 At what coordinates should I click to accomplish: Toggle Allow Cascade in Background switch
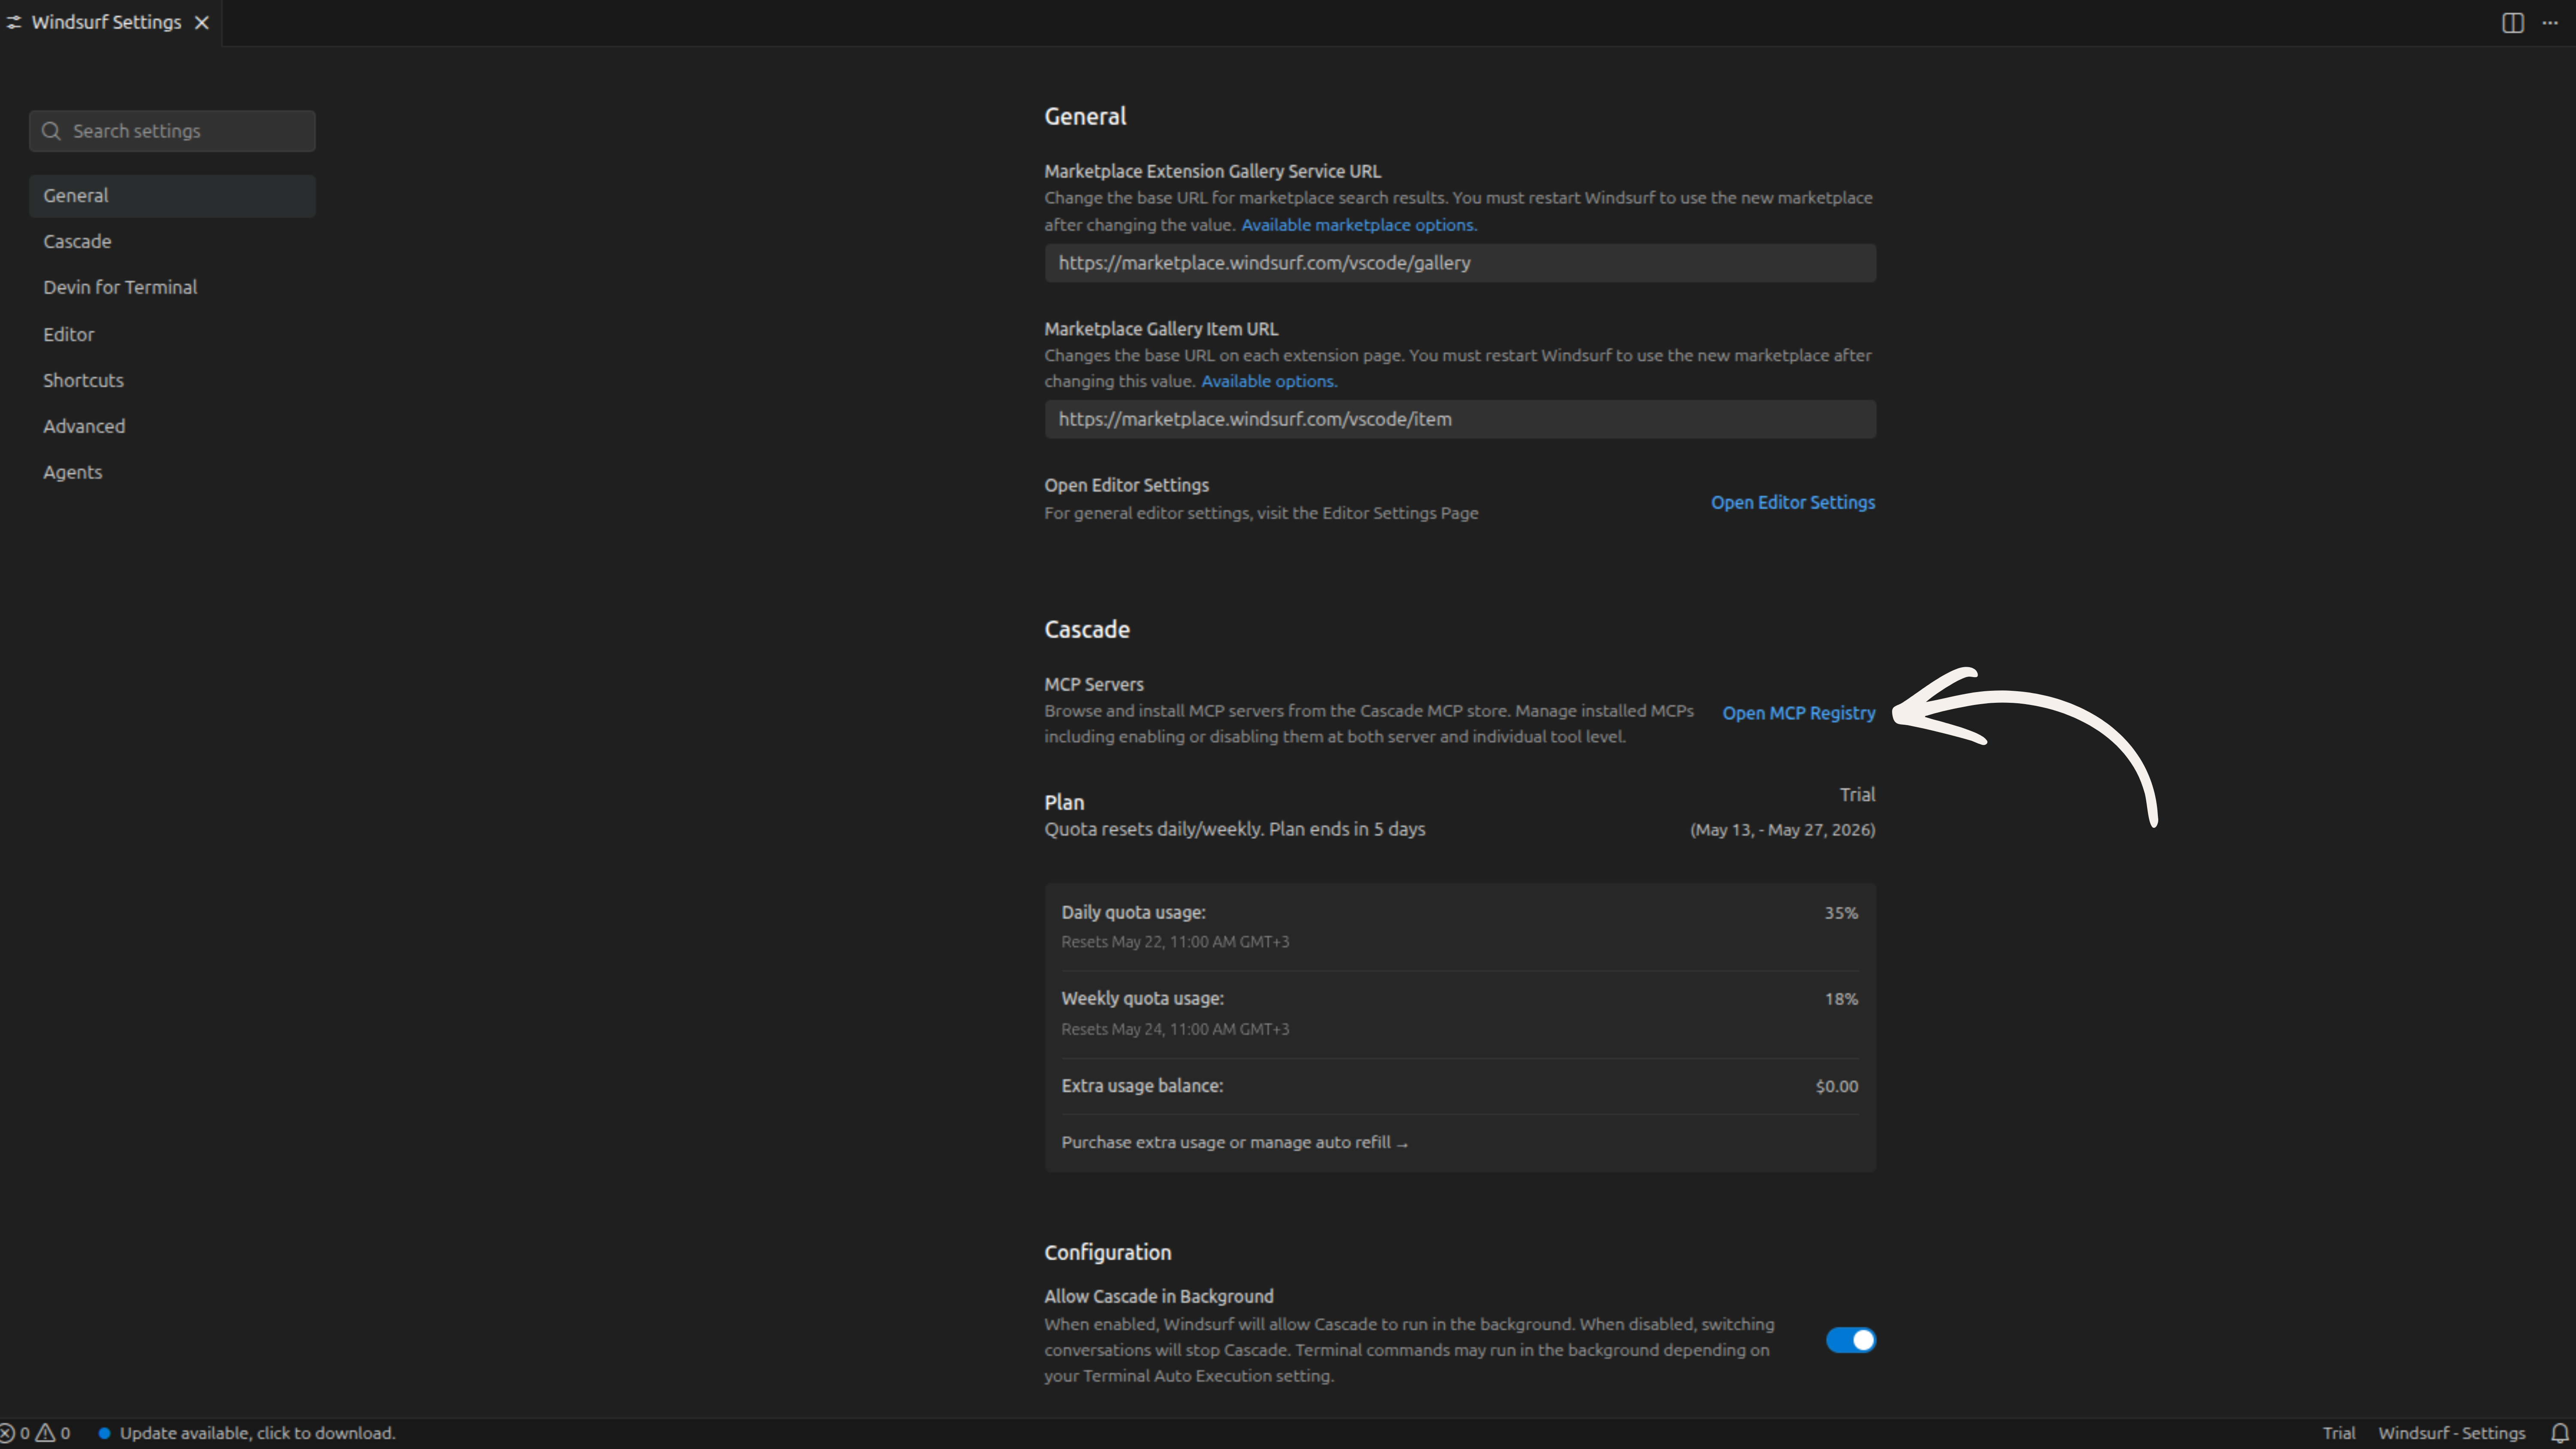(1851, 1340)
